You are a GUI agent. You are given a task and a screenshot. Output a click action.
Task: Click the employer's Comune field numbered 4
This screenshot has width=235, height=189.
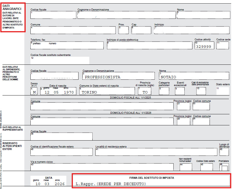73,30
